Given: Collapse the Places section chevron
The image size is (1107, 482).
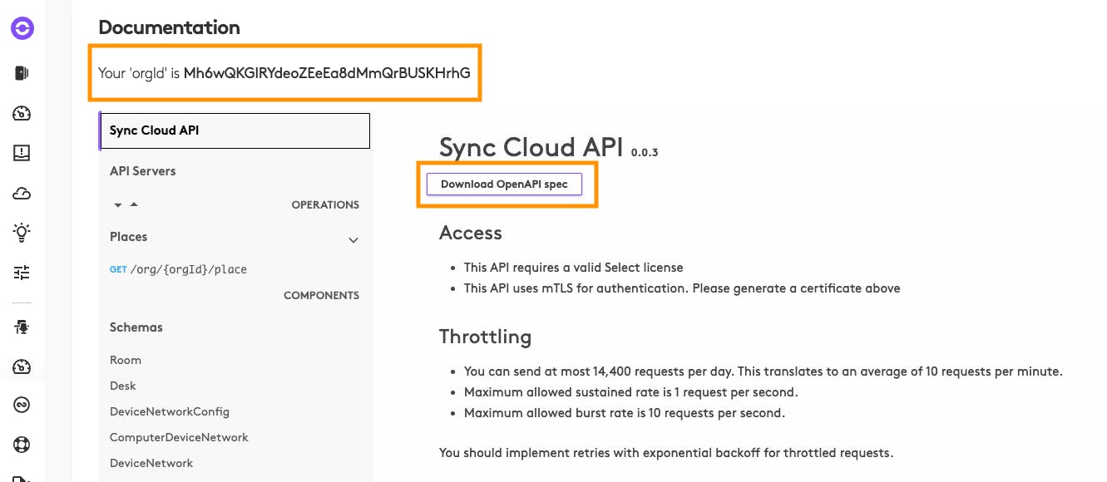Looking at the screenshot, I should coord(353,240).
